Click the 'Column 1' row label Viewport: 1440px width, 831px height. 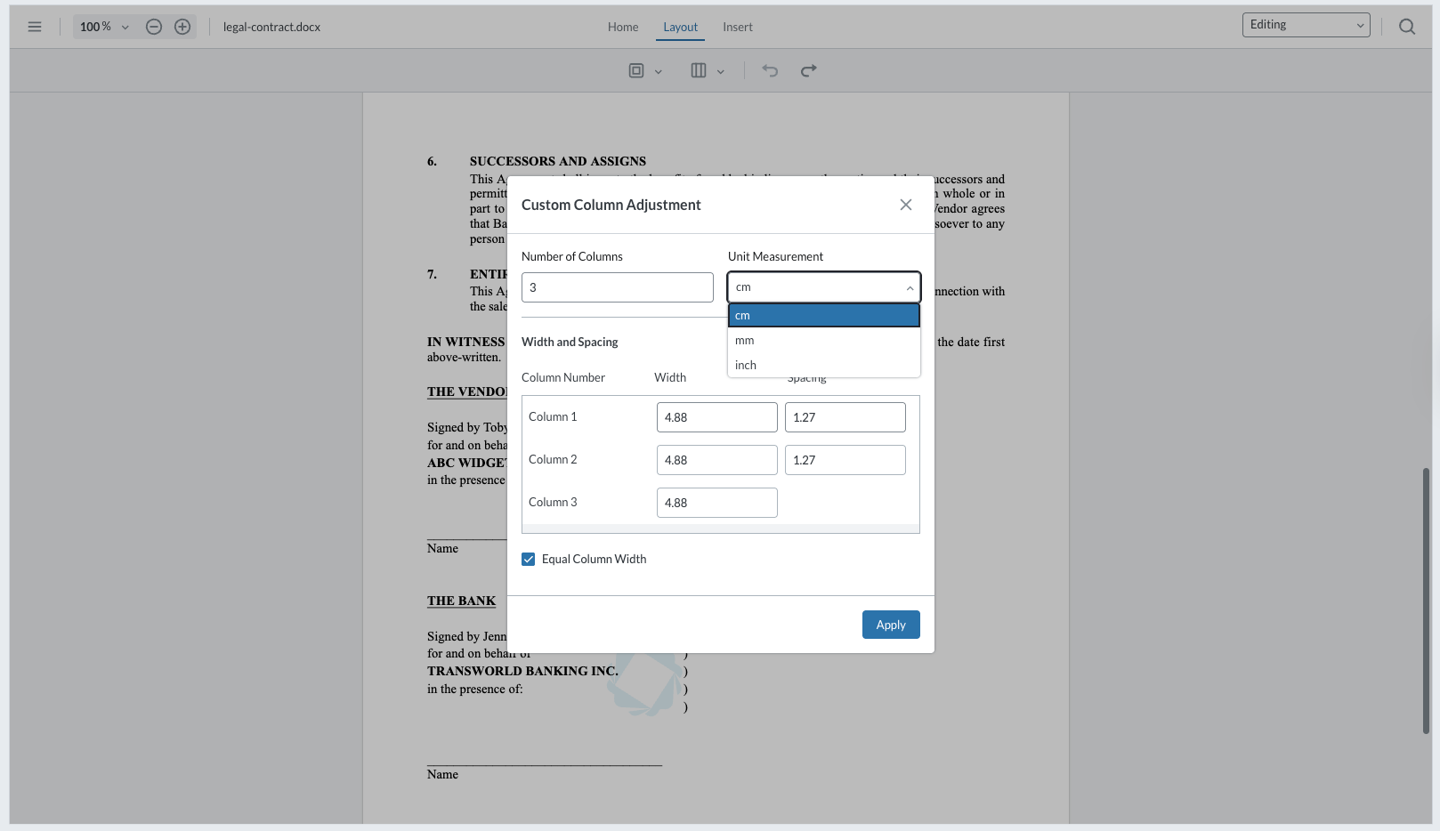click(553, 416)
